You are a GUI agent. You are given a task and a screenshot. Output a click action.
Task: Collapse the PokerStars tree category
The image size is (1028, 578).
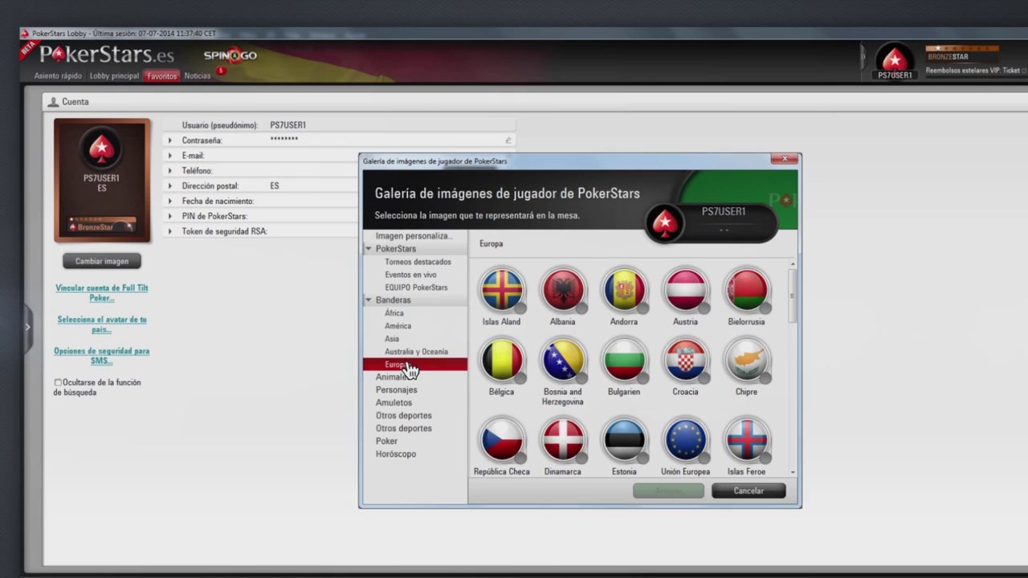[369, 249]
